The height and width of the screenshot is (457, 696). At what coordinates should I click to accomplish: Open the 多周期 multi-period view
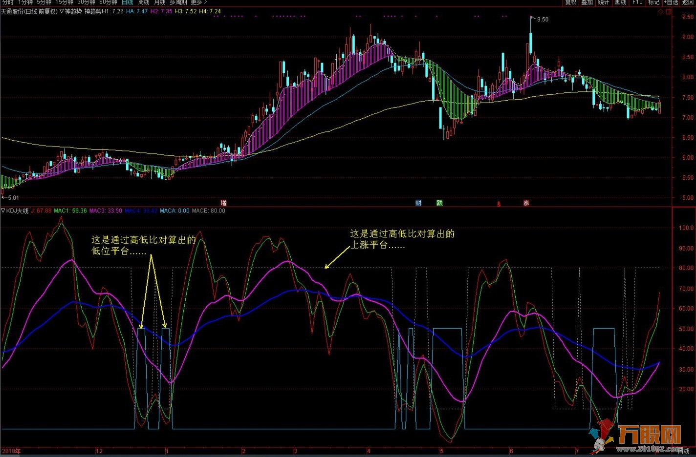coord(178,2)
